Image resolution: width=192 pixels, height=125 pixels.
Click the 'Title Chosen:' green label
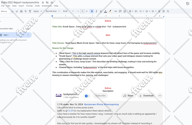58,43
